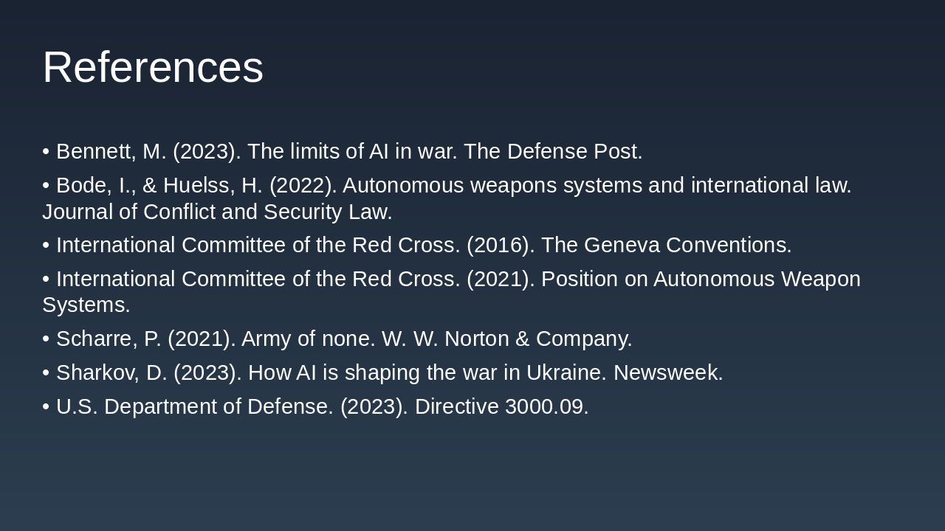Click "Position on Autonomous Weapon" text
The height and width of the screenshot is (531, 945).
701,279
